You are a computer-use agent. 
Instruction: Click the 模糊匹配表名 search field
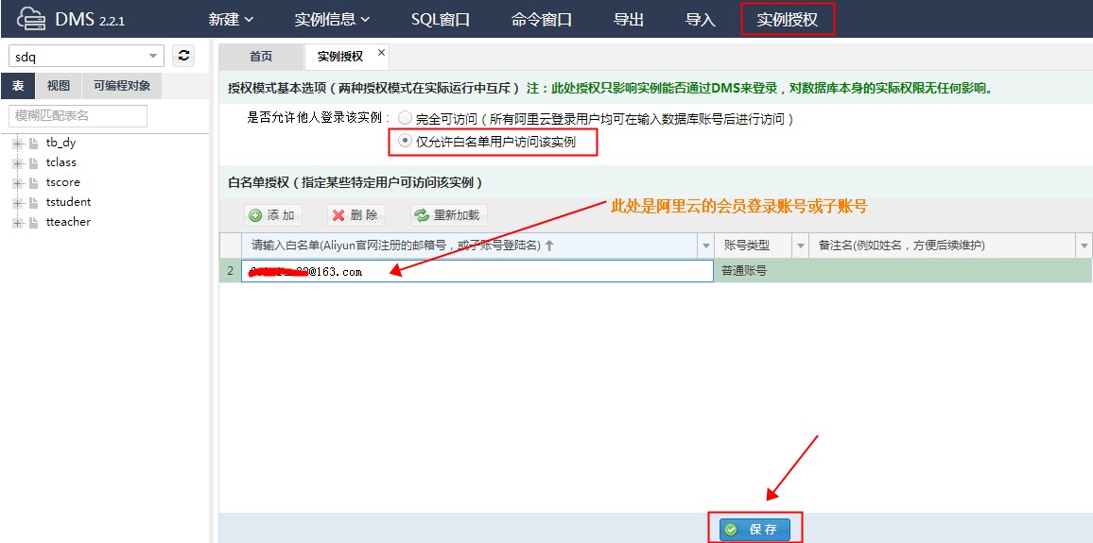[x=78, y=115]
